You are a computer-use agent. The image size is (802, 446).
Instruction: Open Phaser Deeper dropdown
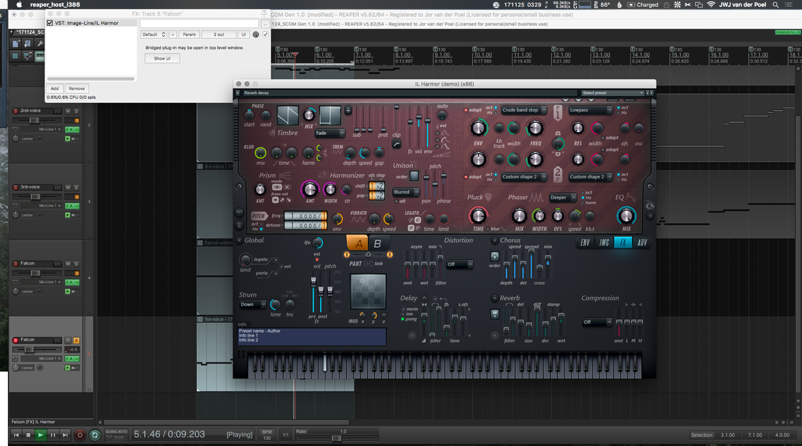[x=562, y=198]
